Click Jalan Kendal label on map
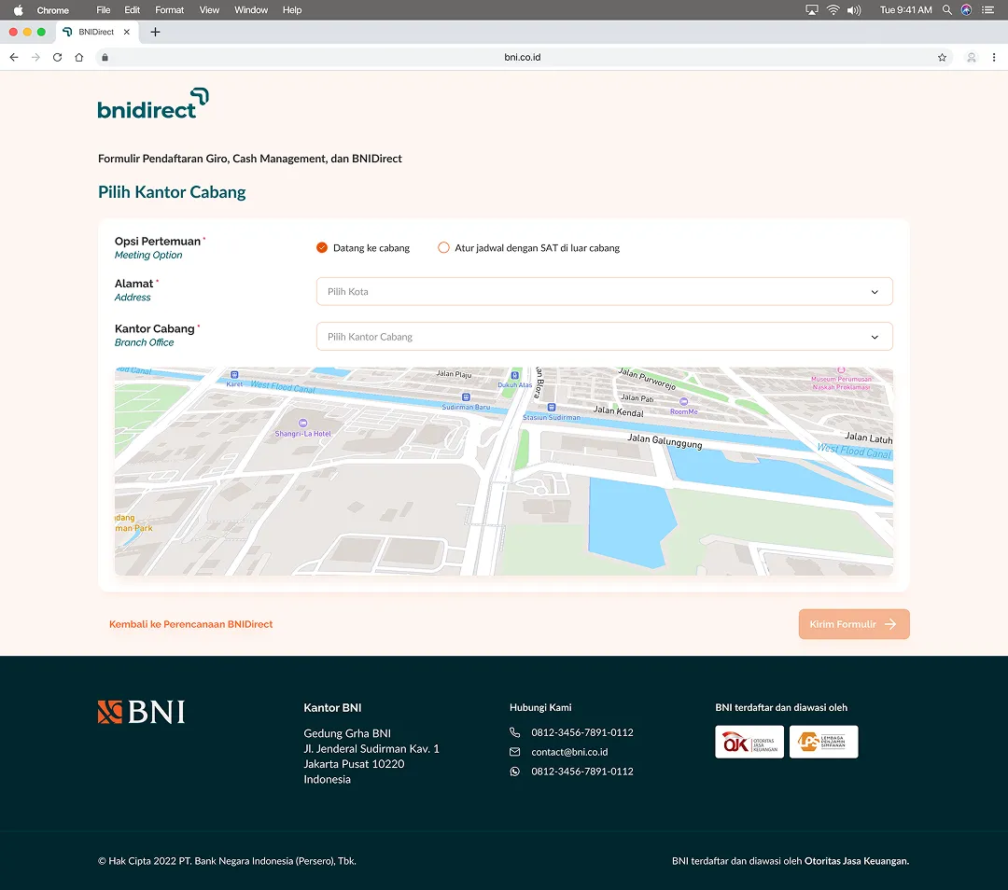The height and width of the screenshot is (890, 1008). [618, 411]
